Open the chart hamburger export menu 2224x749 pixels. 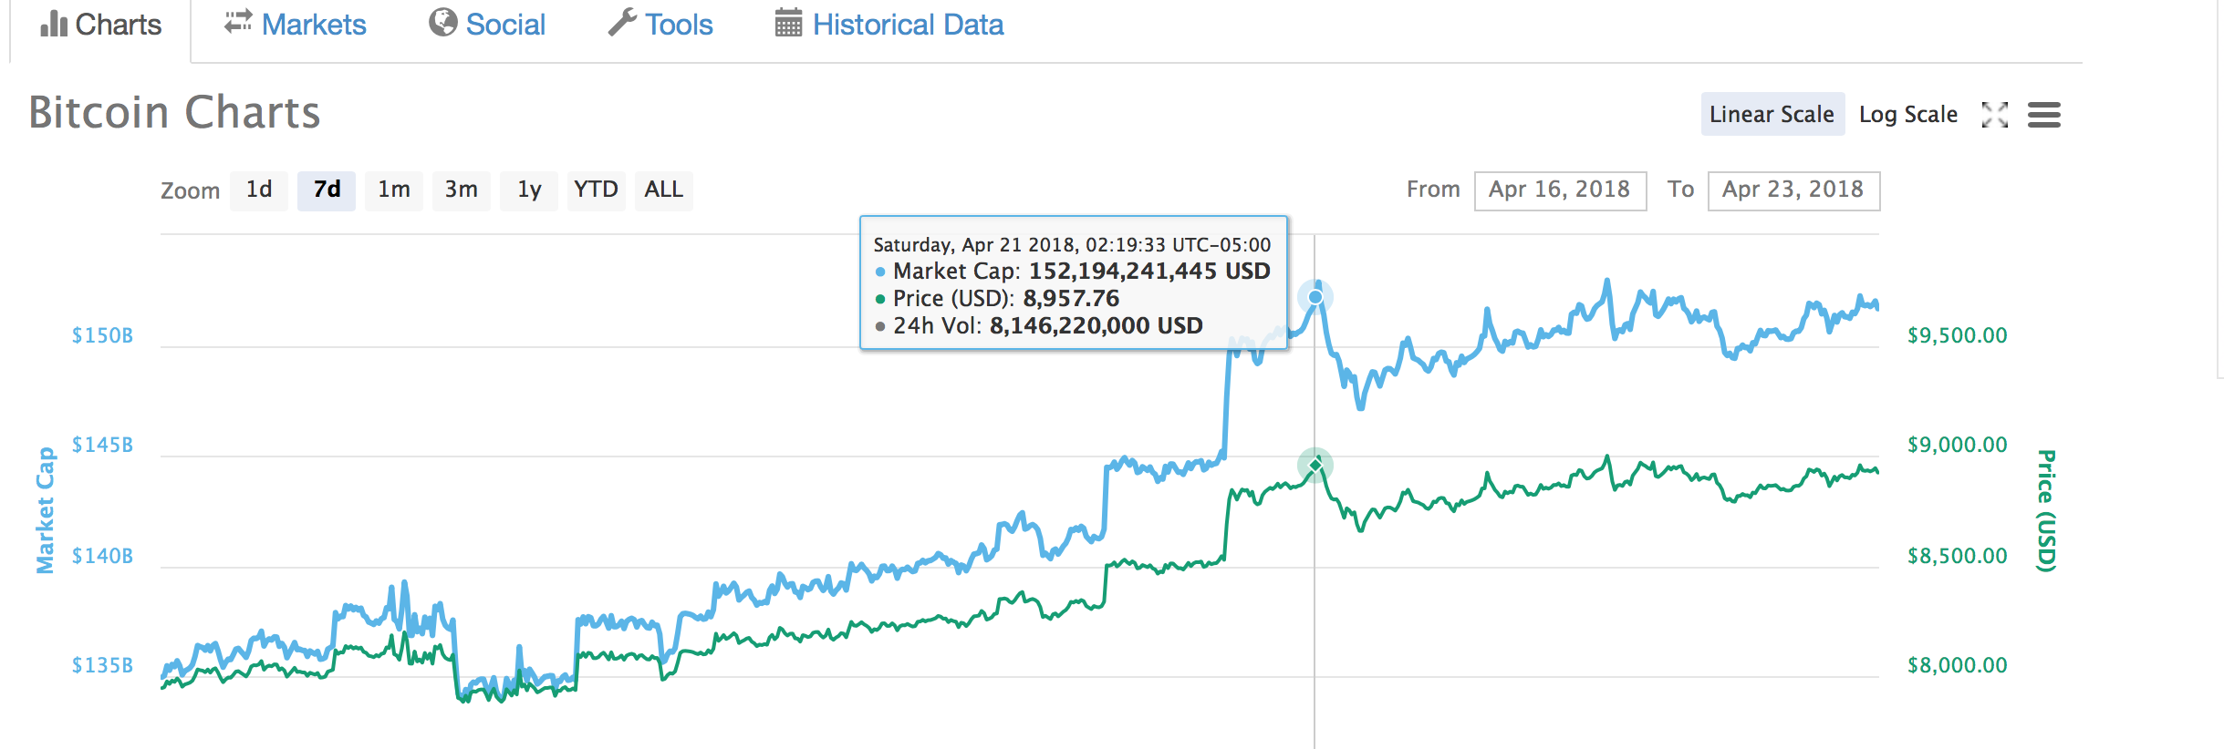[x=2044, y=115]
